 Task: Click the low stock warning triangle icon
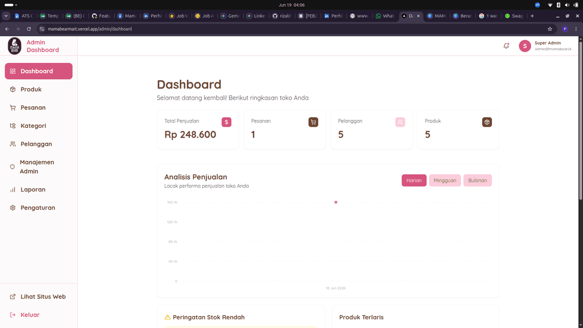coord(167,317)
